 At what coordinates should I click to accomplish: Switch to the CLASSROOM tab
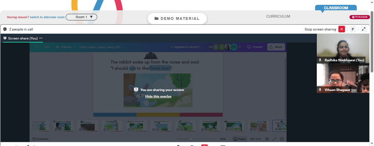[336, 8]
